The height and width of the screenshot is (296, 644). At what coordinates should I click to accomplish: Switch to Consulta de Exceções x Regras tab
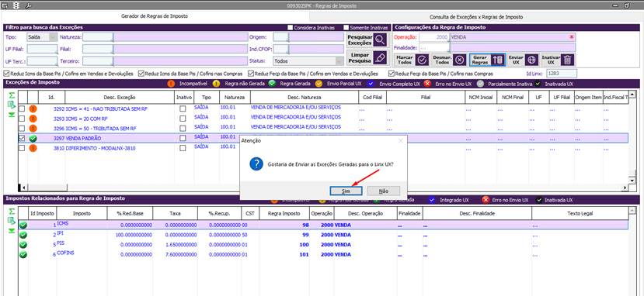[476, 17]
